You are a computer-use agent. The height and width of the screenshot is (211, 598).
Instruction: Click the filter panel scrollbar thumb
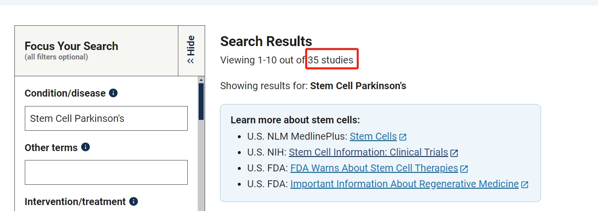coord(201,102)
